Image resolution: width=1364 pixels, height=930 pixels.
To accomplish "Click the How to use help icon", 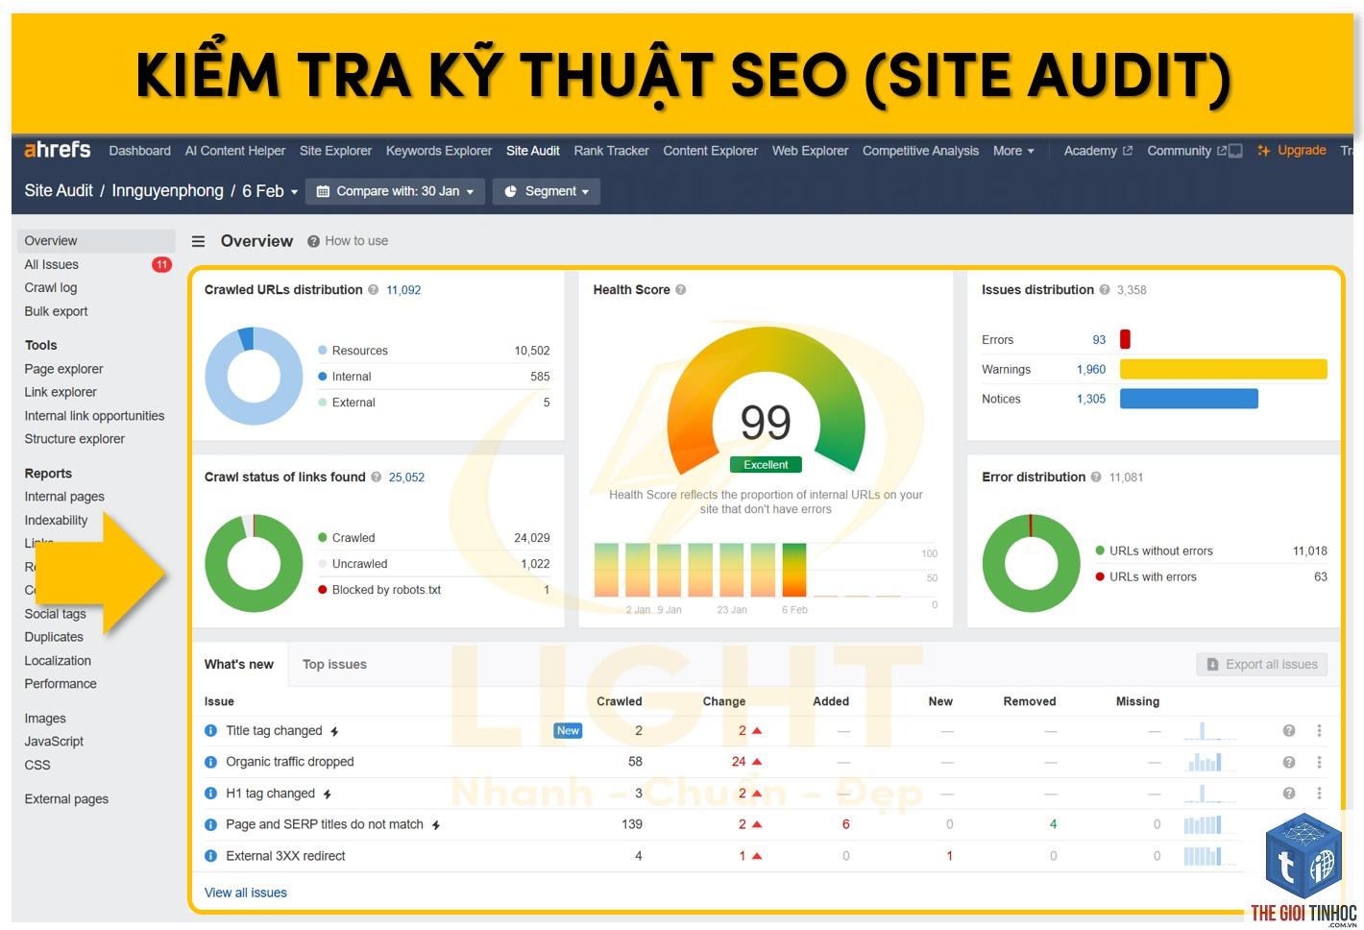I will [313, 241].
